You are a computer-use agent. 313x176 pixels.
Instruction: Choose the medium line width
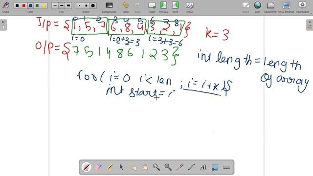click(x=62, y=5)
